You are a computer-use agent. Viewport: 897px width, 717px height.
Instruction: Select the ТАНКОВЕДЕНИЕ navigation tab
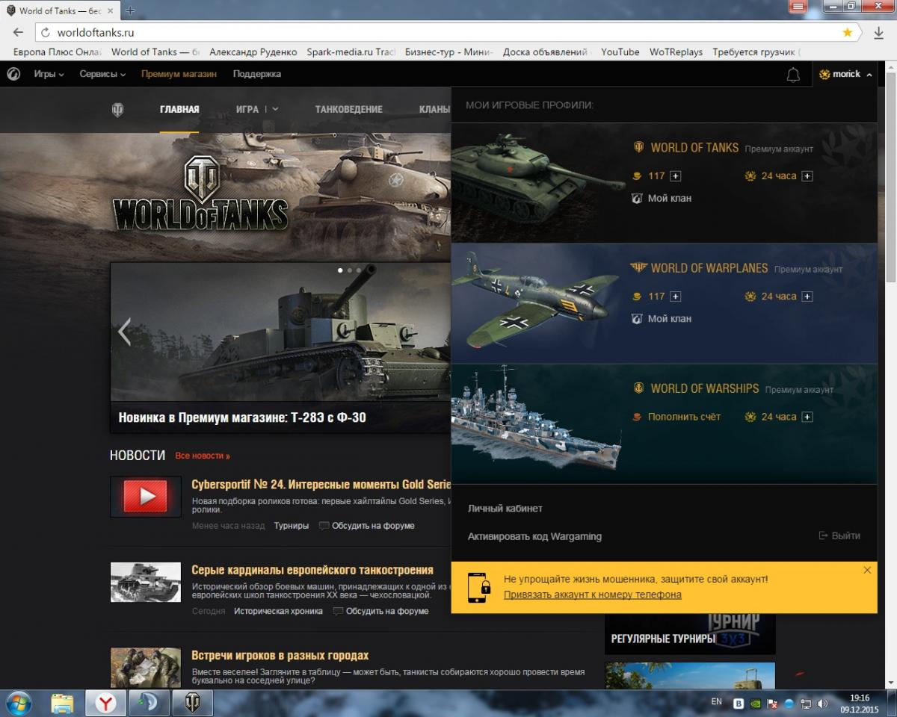tap(348, 109)
